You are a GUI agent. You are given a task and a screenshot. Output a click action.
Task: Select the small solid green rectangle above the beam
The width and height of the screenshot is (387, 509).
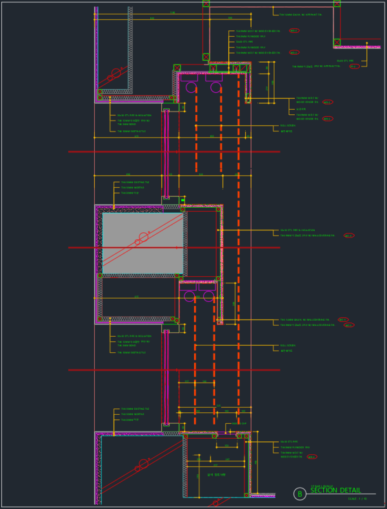click(x=183, y=201)
